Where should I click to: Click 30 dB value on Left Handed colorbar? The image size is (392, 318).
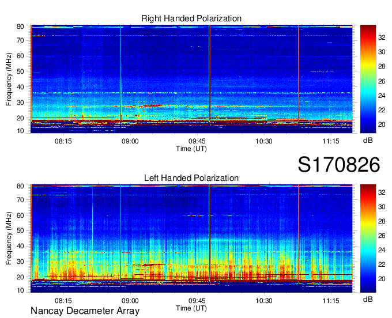tap(382, 207)
